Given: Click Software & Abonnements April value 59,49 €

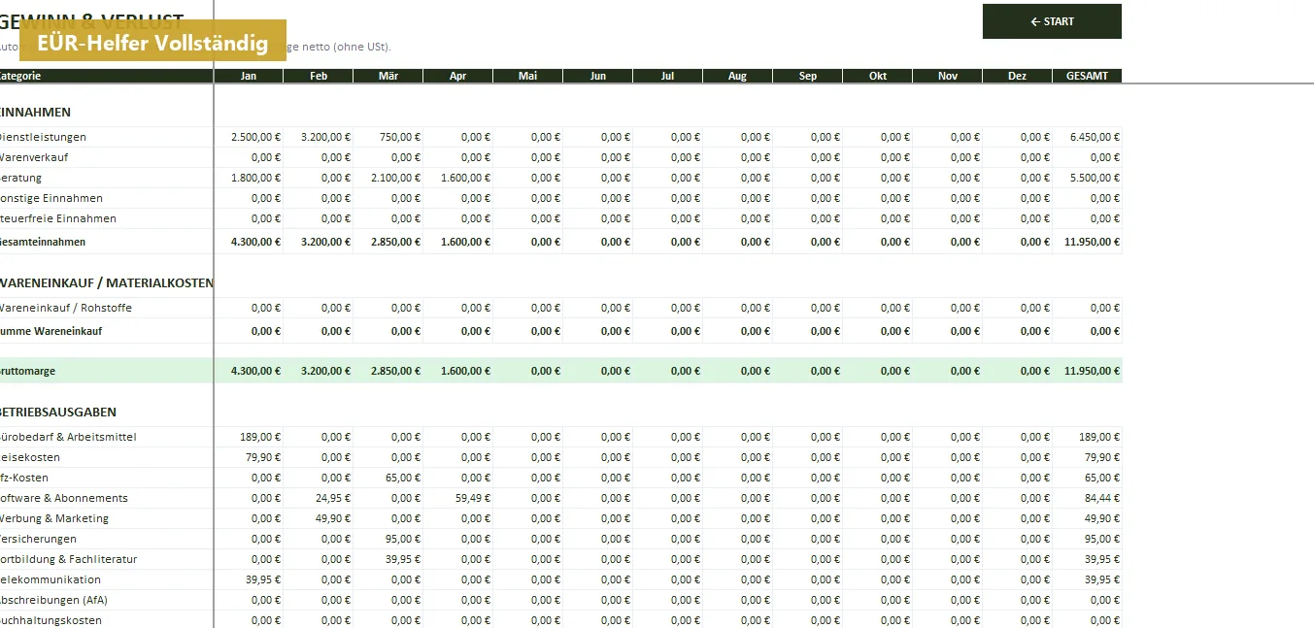Looking at the screenshot, I should pos(458,498).
